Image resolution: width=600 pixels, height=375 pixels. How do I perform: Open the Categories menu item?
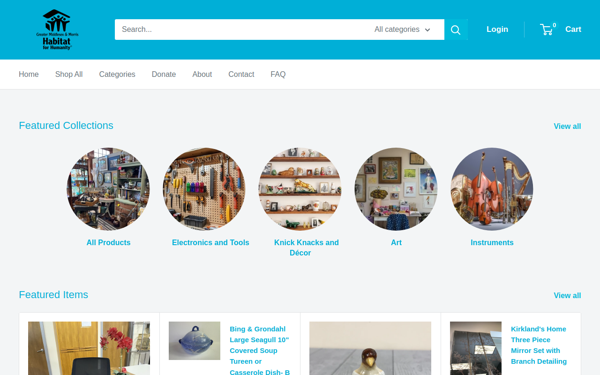click(117, 74)
